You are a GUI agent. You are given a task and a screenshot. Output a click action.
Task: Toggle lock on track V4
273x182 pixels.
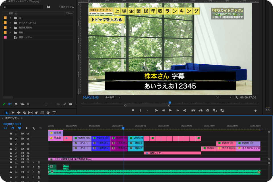tap(11, 149)
